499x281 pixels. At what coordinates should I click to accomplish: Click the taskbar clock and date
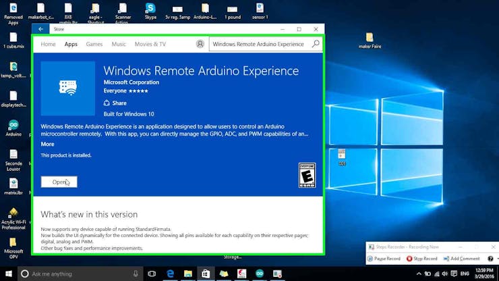tap(485, 274)
